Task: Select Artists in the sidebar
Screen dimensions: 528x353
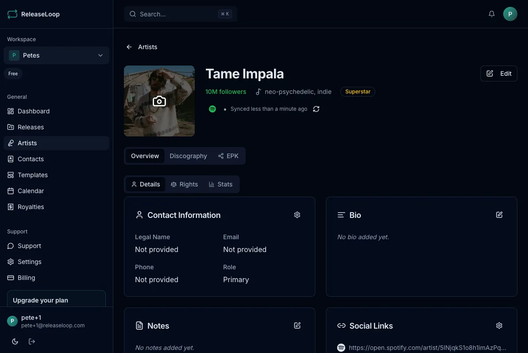Action: tap(56, 143)
